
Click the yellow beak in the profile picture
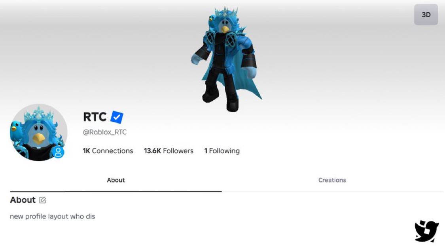click(x=38, y=138)
